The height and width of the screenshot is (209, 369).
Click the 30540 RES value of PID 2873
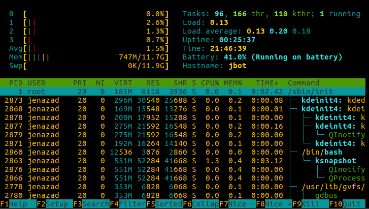click(x=148, y=100)
